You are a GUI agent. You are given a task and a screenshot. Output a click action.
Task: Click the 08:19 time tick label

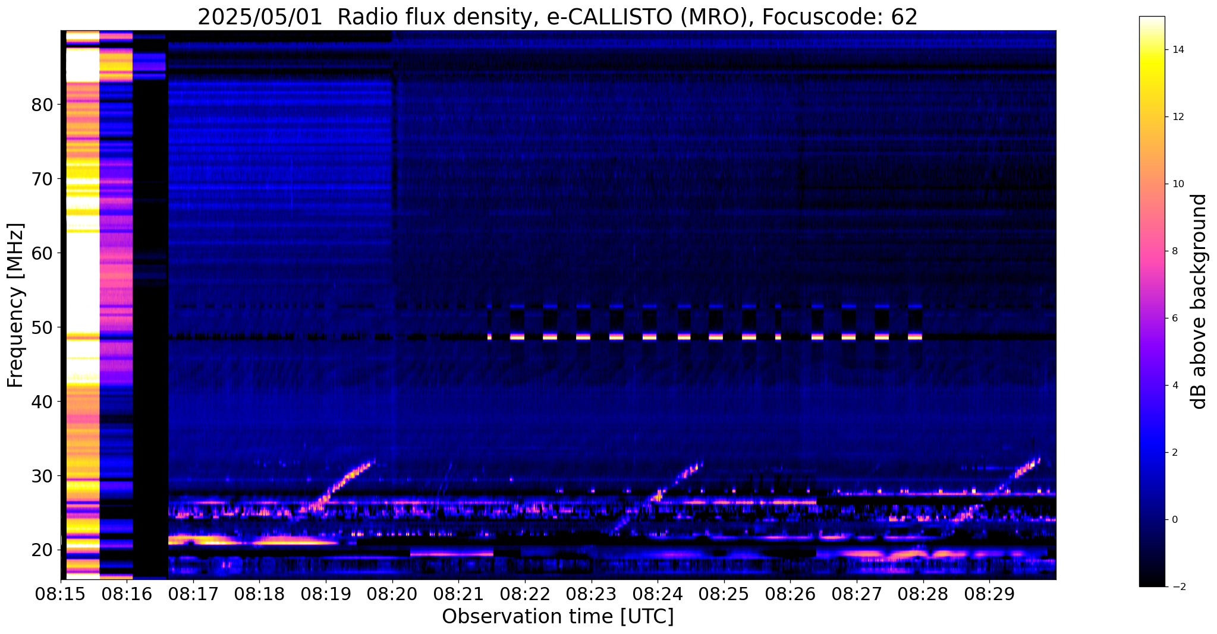click(326, 594)
